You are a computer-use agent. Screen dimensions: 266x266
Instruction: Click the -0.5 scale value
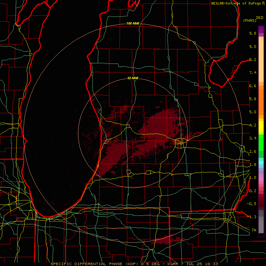coord(252,204)
